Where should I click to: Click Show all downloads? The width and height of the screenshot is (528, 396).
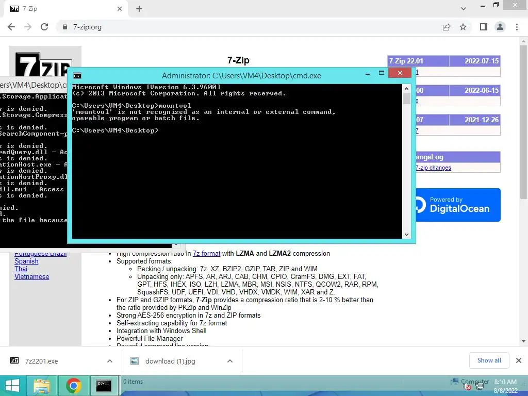tap(489, 360)
